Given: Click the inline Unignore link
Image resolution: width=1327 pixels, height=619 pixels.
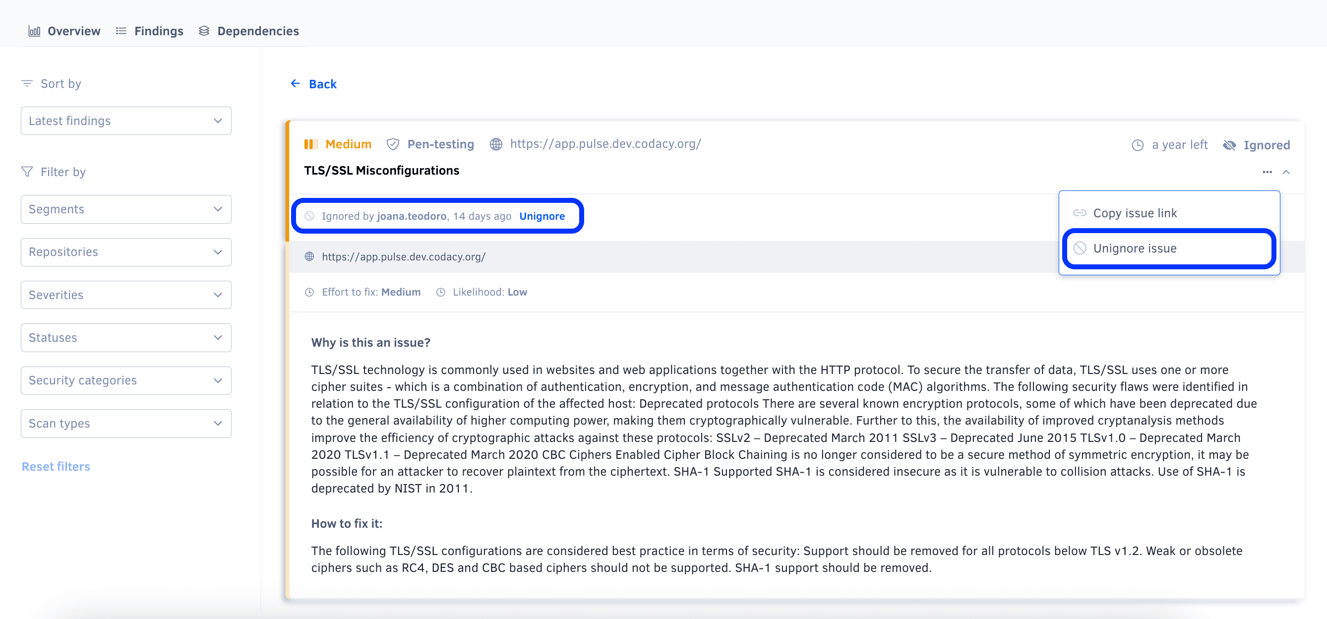Looking at the screenshot, I should coord(542,216).
